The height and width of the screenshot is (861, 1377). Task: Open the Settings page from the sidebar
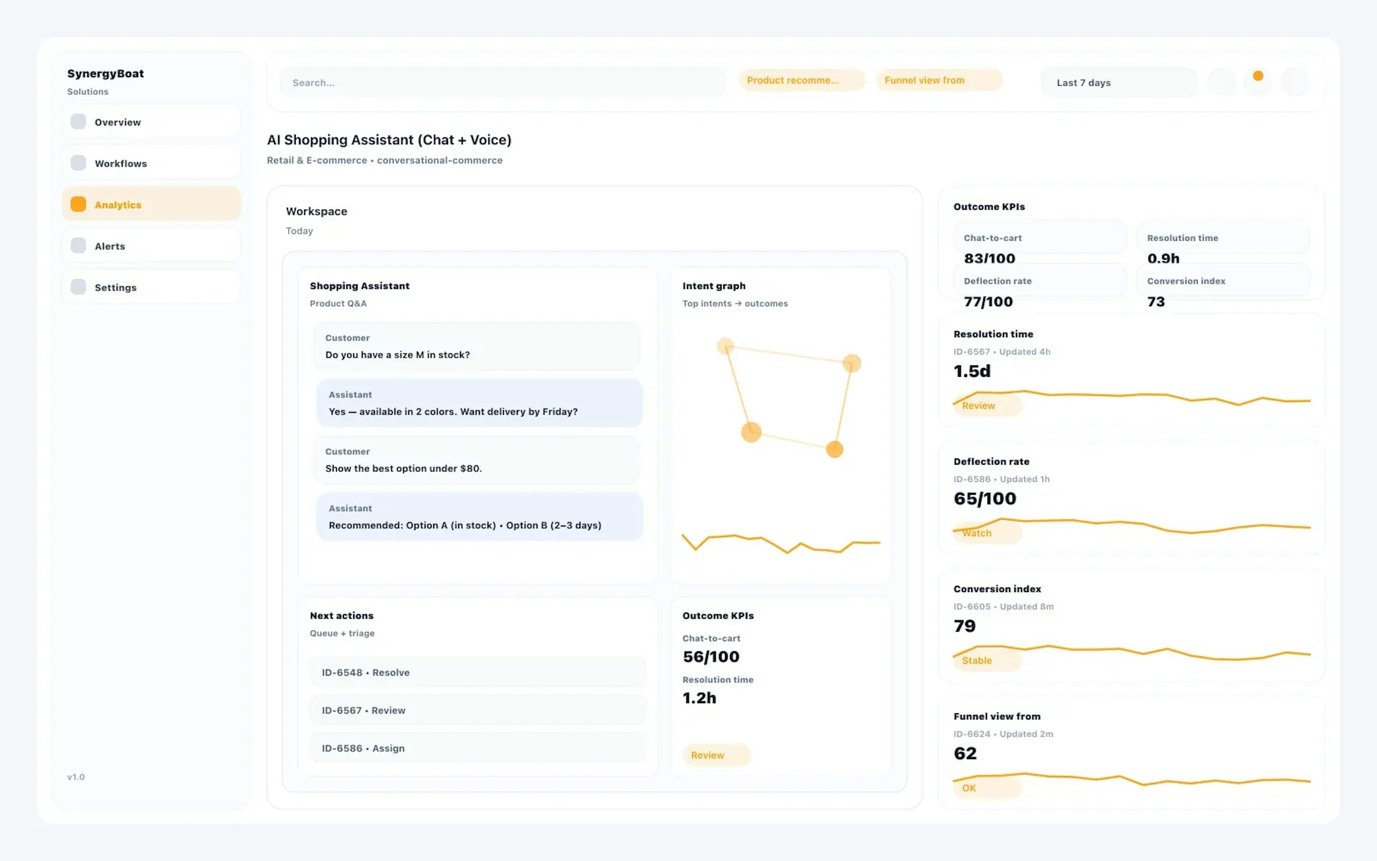point(78,286)
